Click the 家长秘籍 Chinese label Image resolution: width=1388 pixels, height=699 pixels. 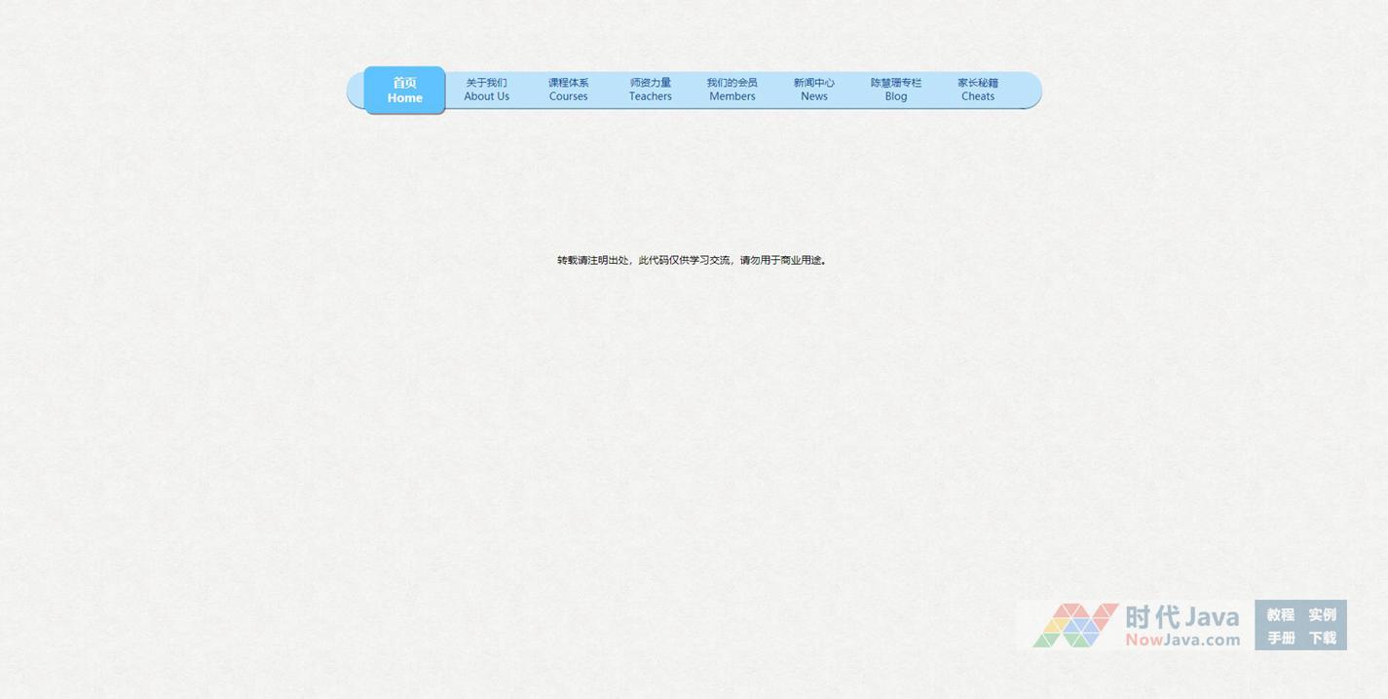tap(977, 83)
